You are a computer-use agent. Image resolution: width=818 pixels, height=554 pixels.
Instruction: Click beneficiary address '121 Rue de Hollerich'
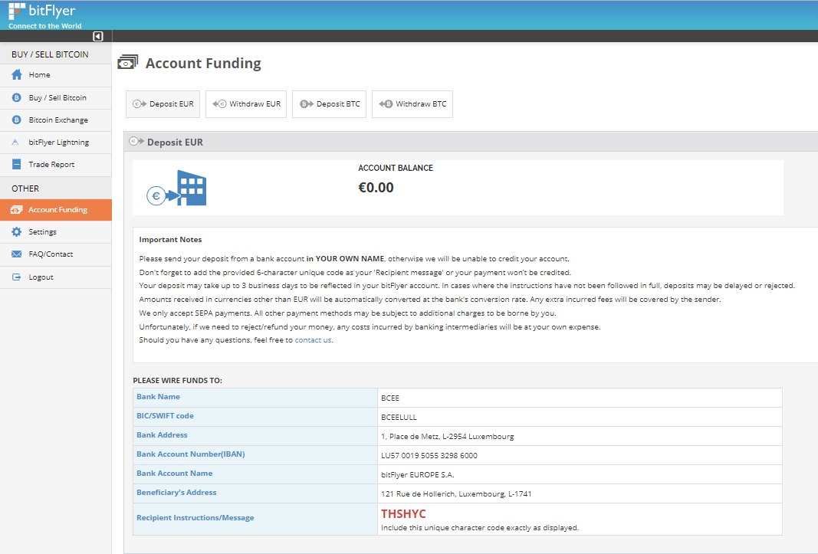tap(456, 494)
